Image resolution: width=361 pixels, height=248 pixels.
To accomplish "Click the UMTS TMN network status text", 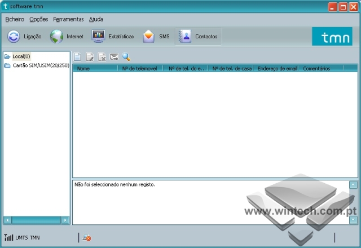I will tap(28, 238).
